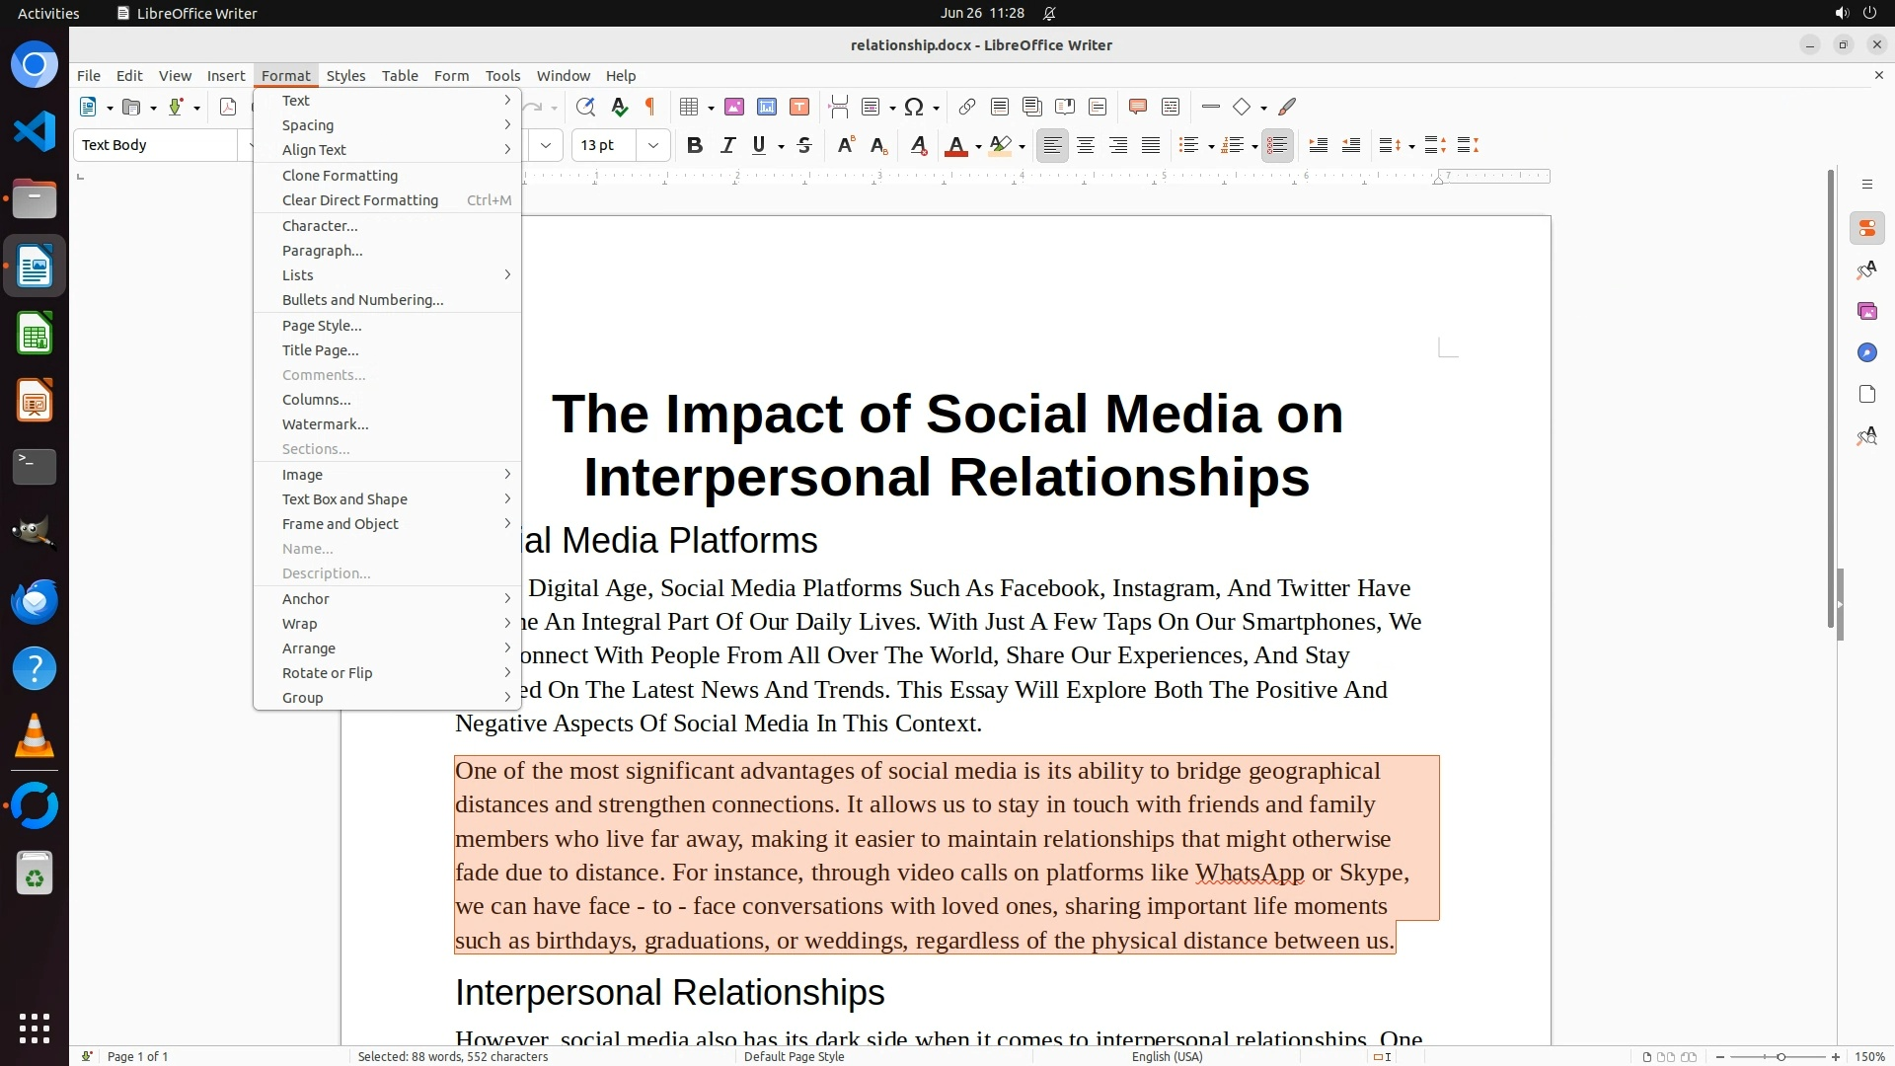Toggle bold formatting in toolbar
This screenshot has height=1066, width=1895.
(x=694, y=145)
